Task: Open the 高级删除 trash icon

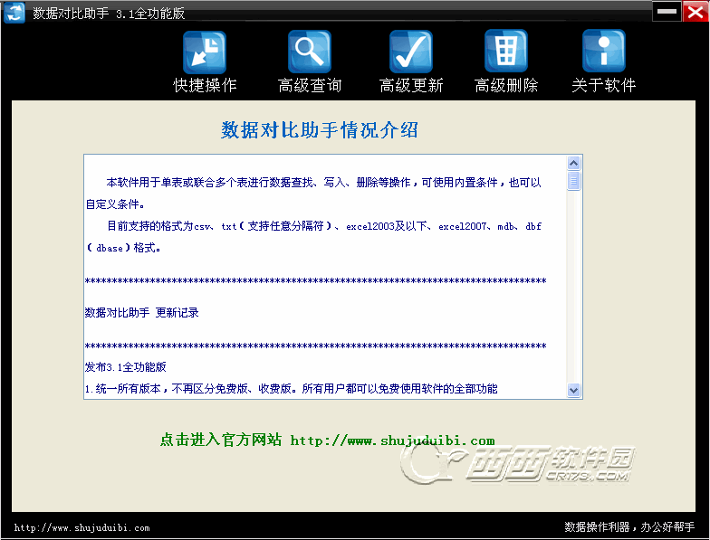Action: click(506, 51)
